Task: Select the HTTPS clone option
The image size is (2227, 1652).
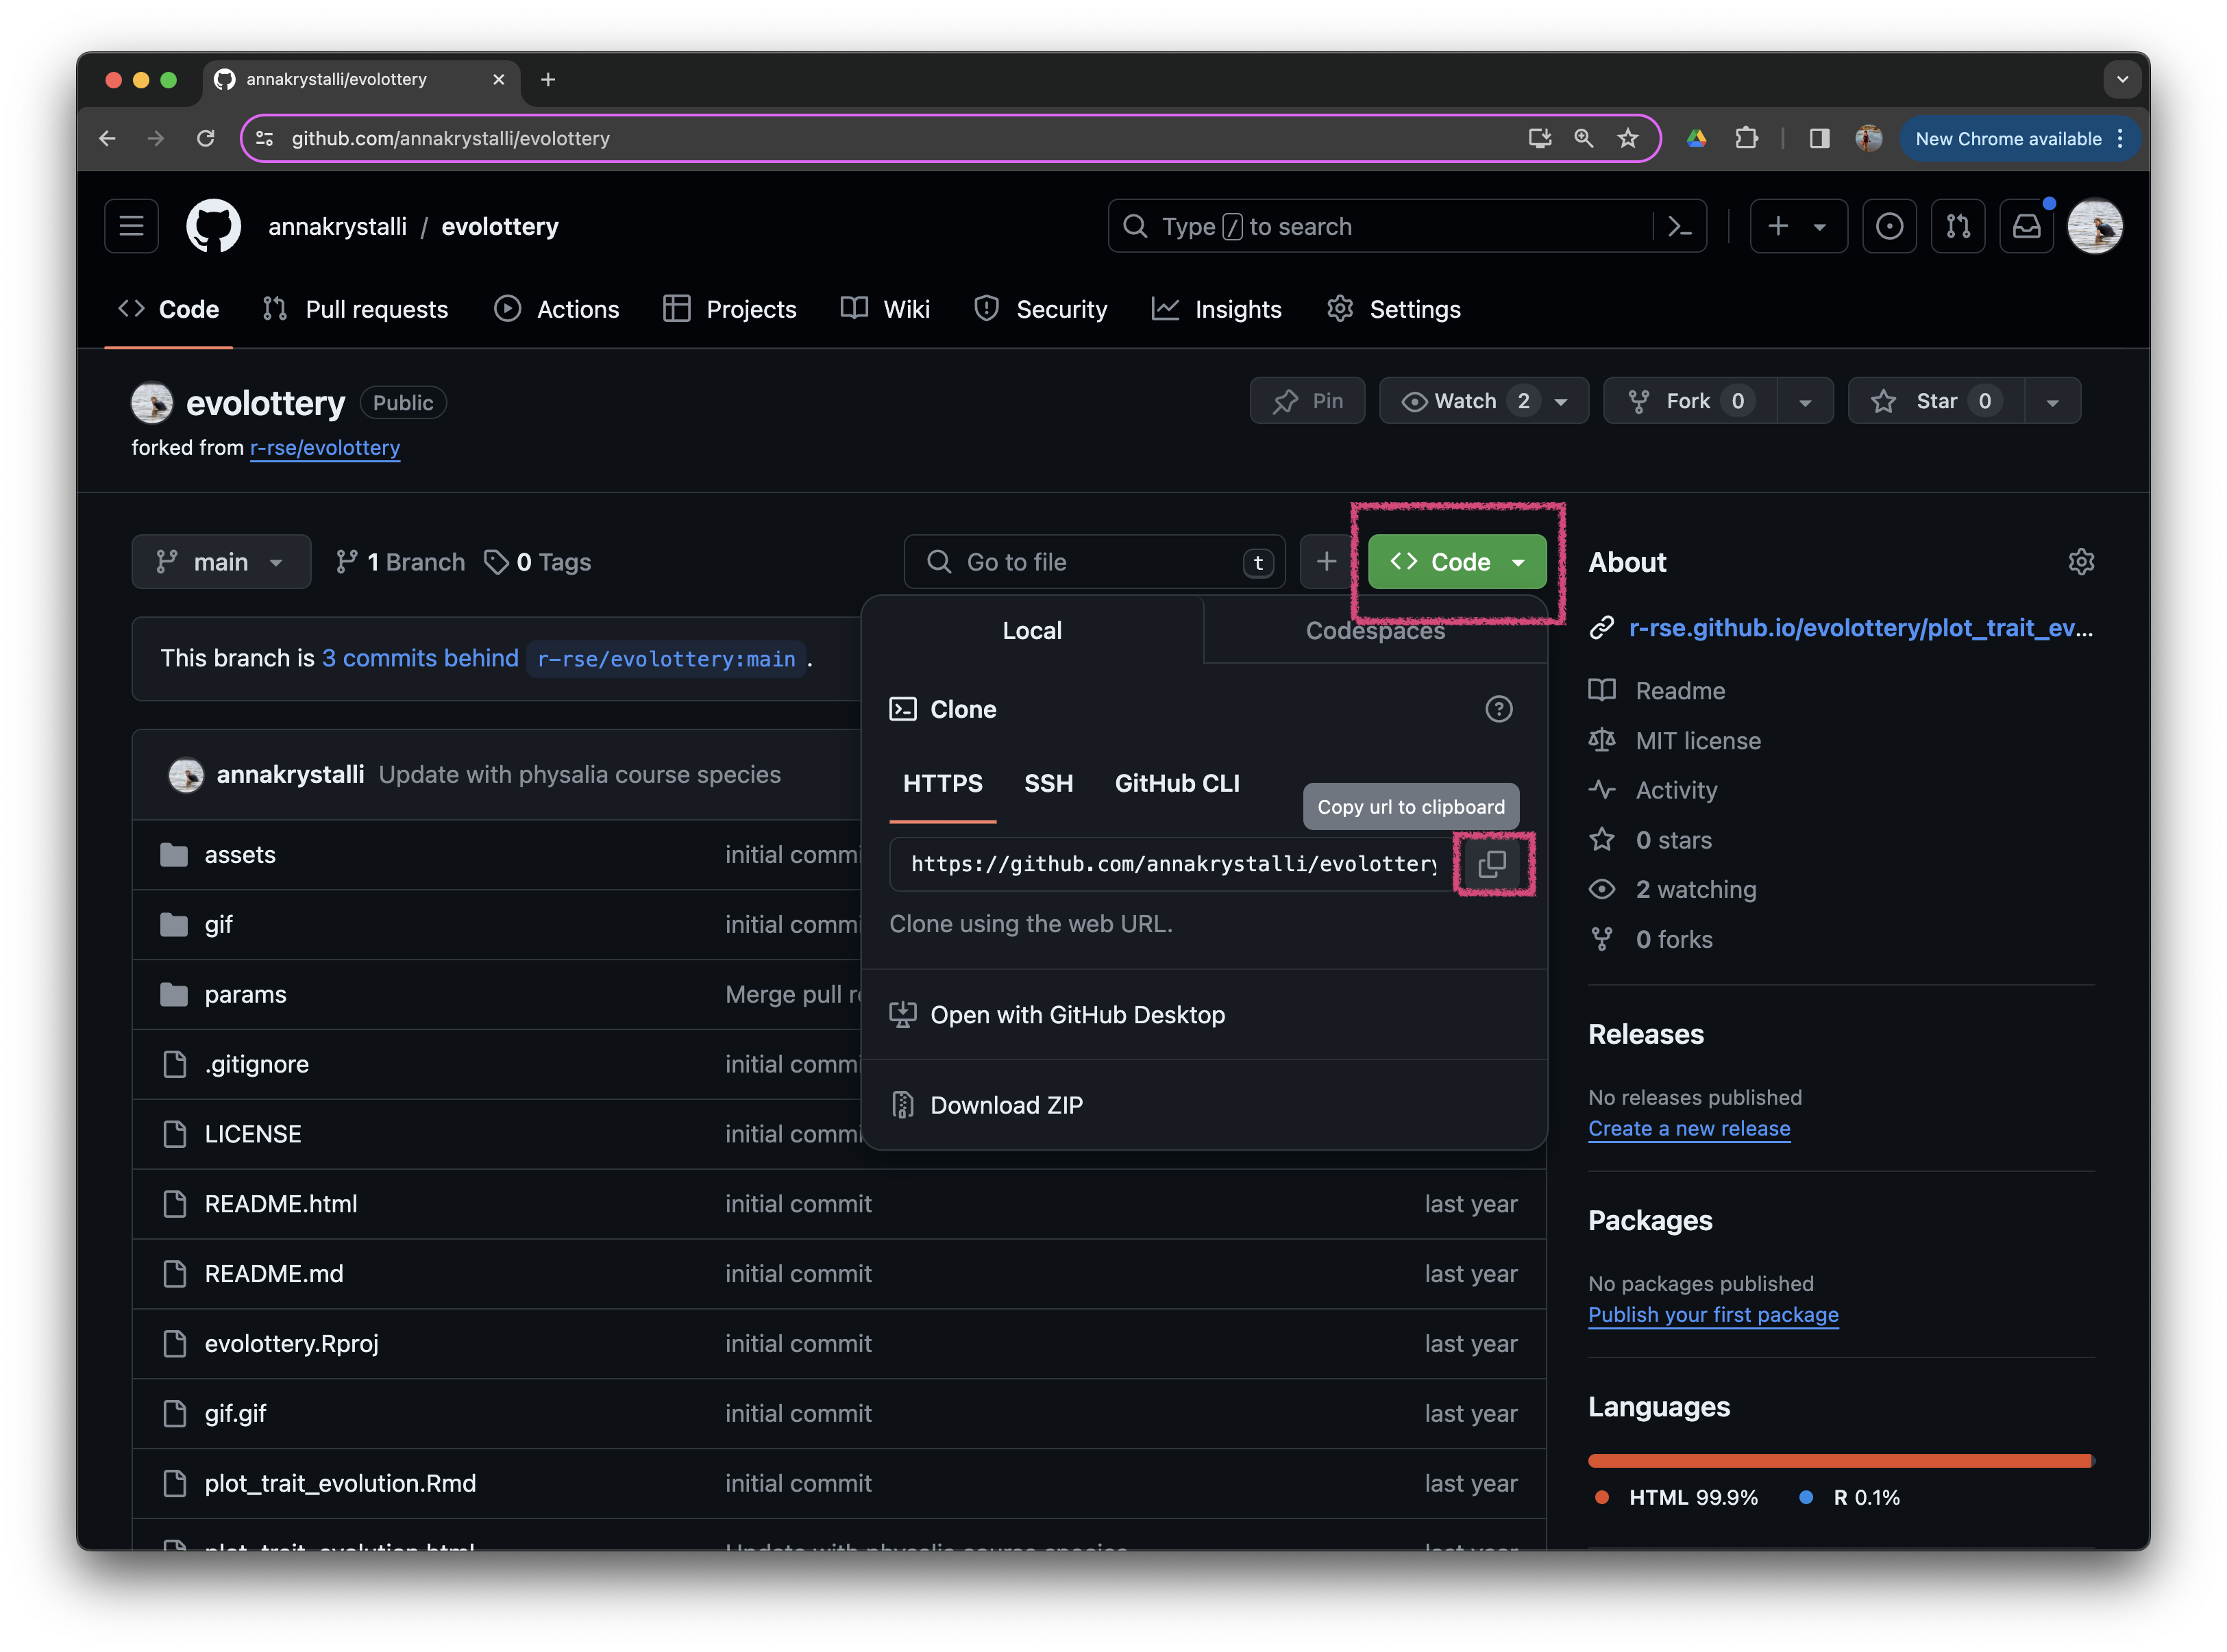Action: point(942,783)
